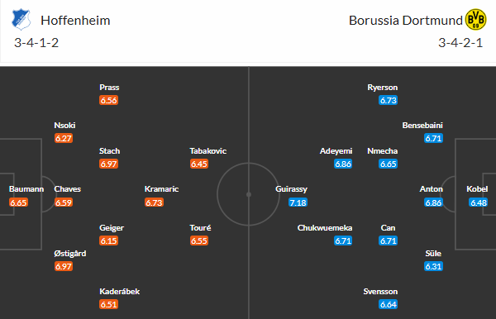
Task: Select player Prass at the top
Action: click(x=109, y=88)
